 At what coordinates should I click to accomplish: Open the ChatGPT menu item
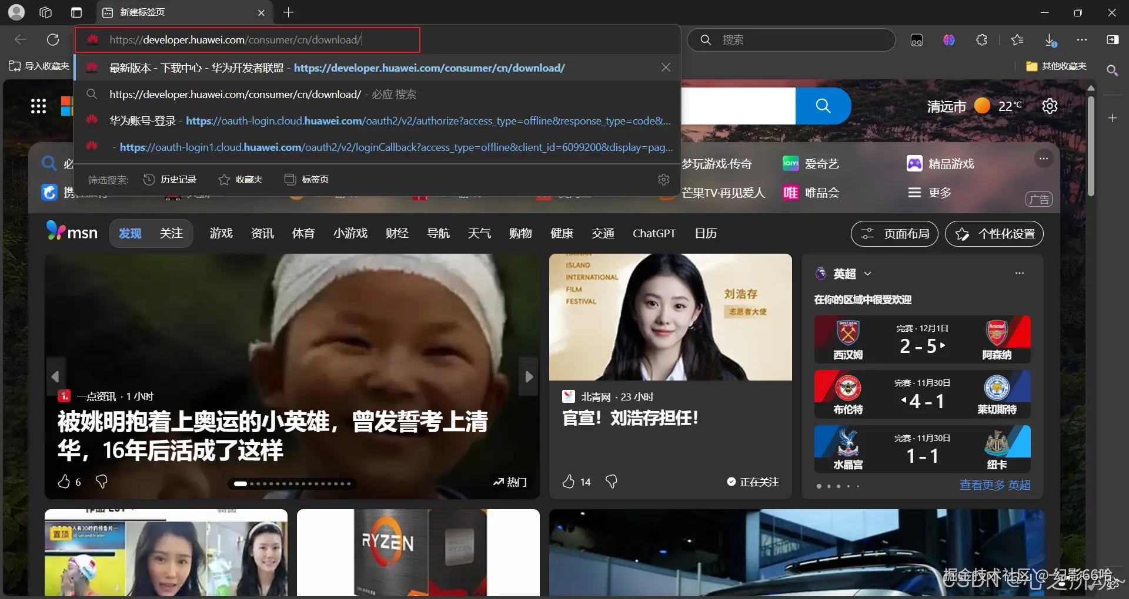pyautogui.click(x=654, y=234)
